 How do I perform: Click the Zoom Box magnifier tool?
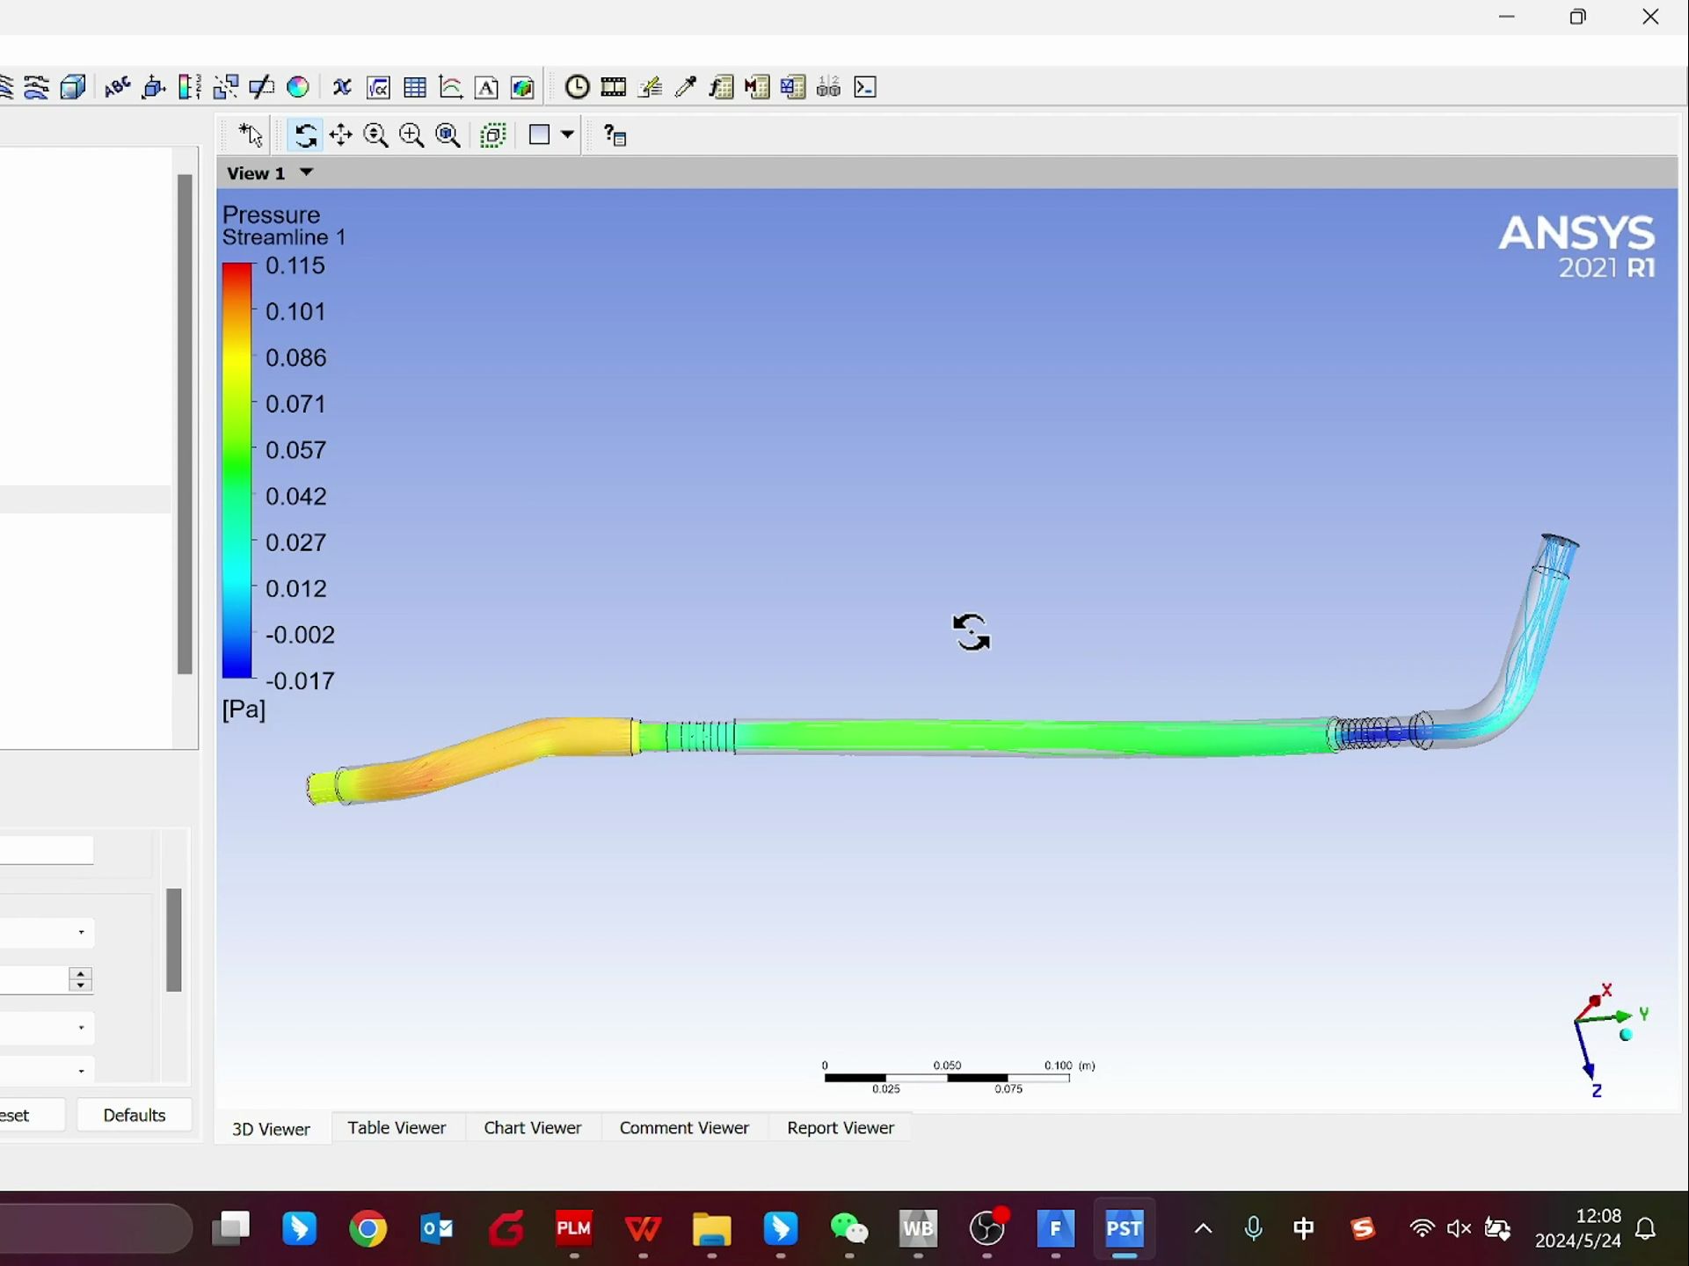[x=411, y=135]
